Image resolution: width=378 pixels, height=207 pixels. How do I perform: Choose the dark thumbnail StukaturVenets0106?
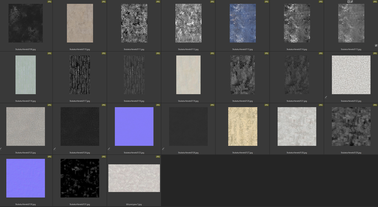click(25, 23)
